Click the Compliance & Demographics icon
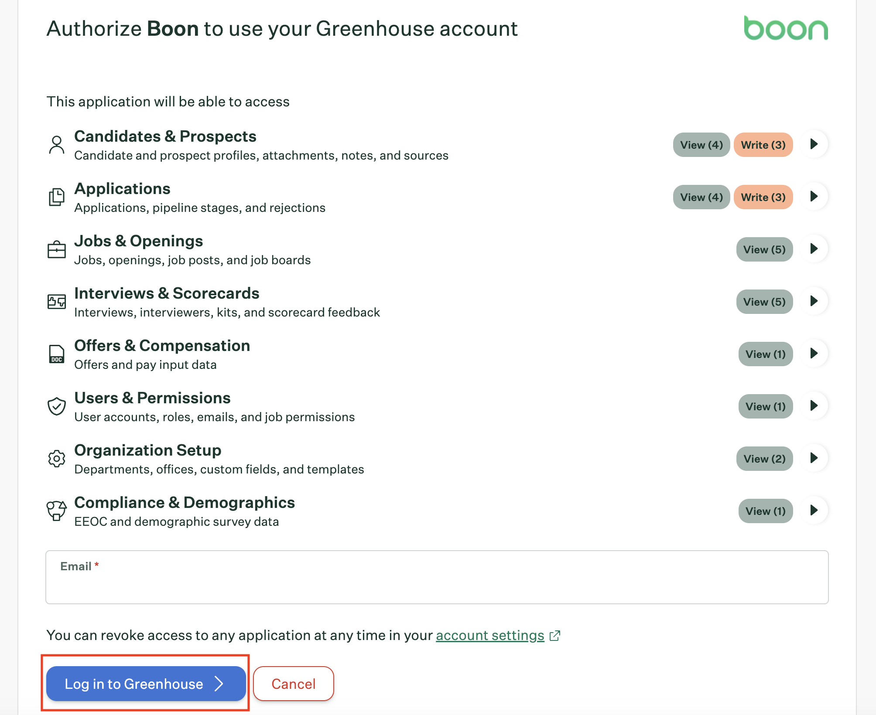The width and height of the screenshot is (876, 715). click(x=57, y=511)
